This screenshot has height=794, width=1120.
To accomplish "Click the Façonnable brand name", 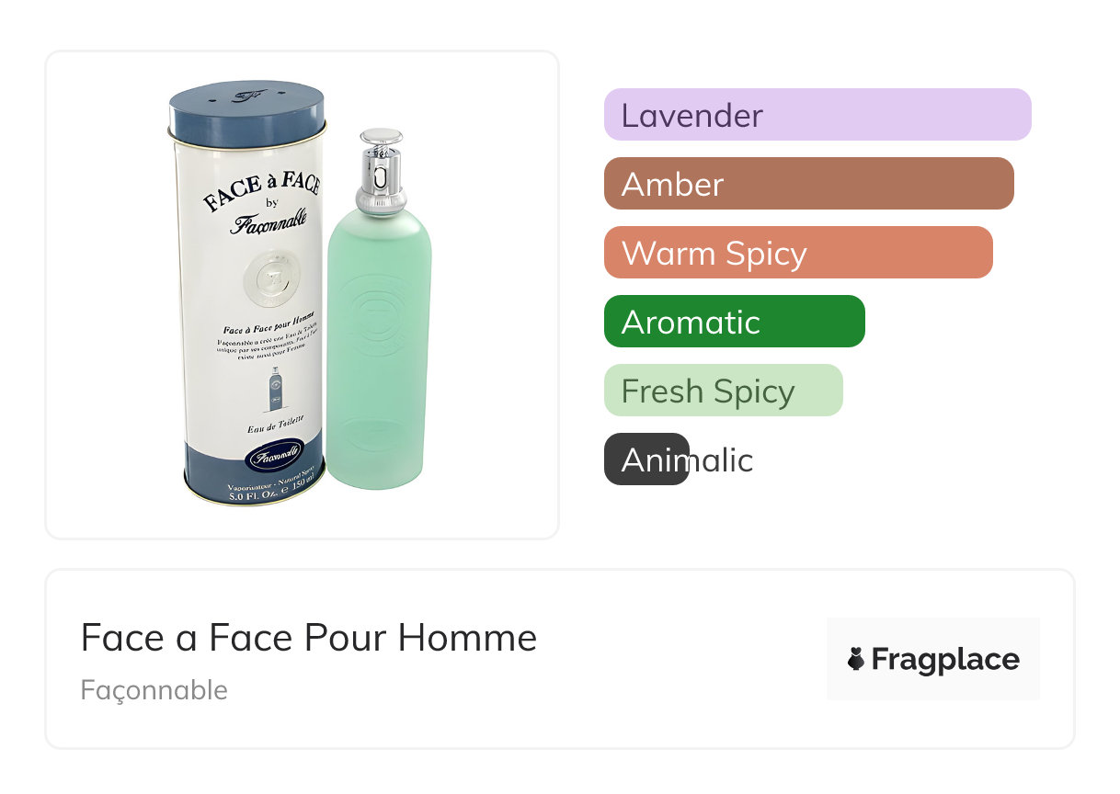I will (x=154, y=689).
